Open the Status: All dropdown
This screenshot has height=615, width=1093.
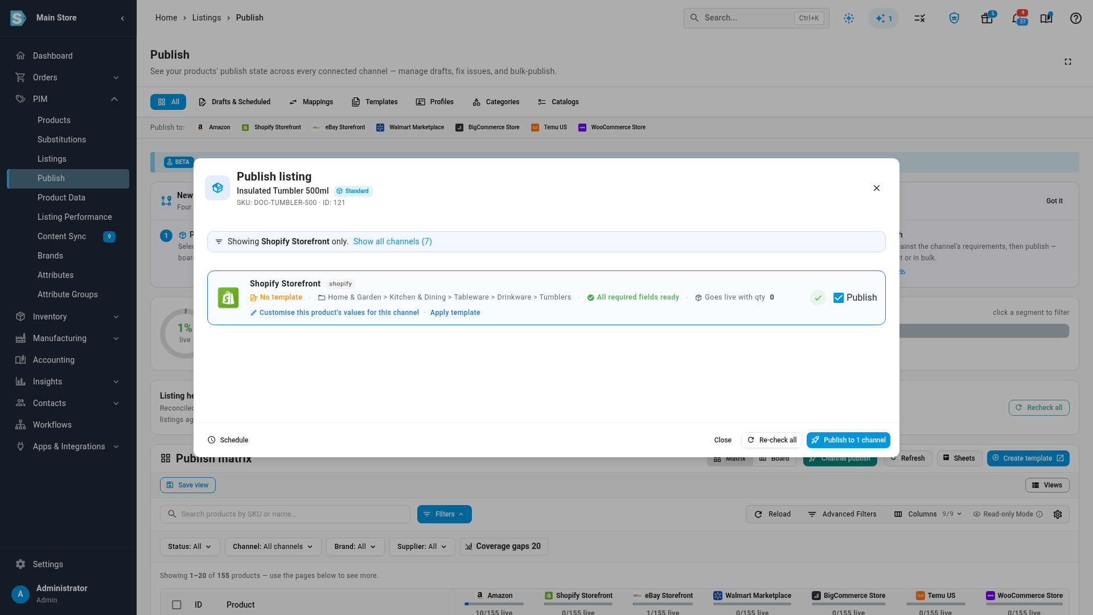190,547
